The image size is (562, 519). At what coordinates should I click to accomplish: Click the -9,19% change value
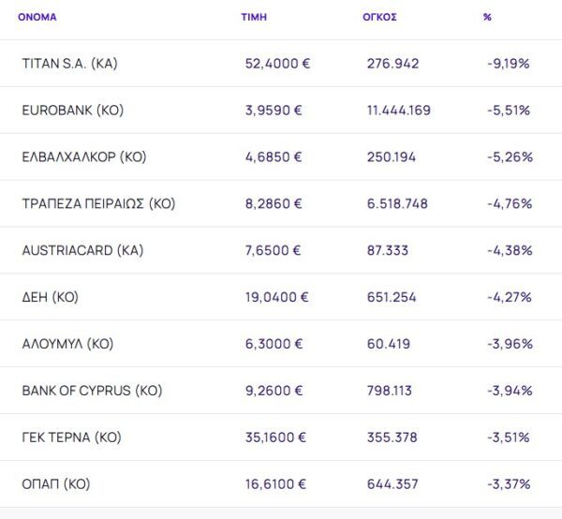510,64
